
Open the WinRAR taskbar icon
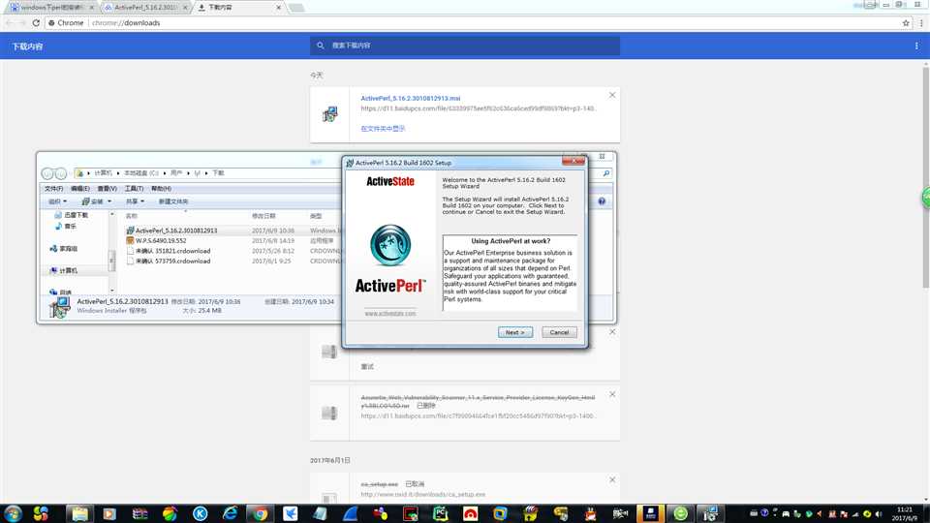(139, 513)
